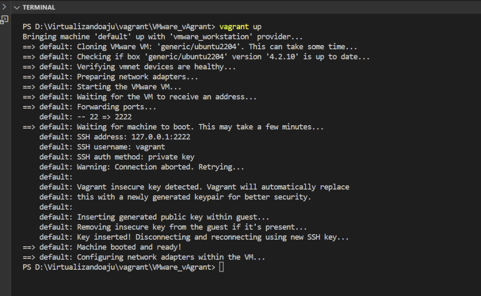The image size is (481, 296).
Task: Click the 'Warning: Connection aborted' line
Action: click(x=161, y=167)
